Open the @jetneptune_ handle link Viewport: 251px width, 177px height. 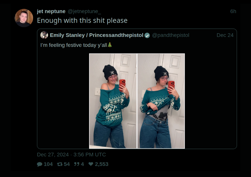[84, 12]
